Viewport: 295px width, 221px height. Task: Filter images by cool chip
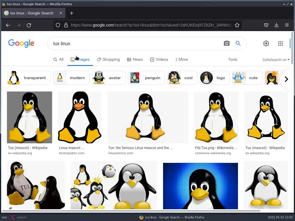pos(182,78)
